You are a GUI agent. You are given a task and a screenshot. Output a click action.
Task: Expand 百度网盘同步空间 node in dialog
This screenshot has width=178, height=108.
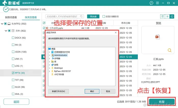(x=49, y=52)
